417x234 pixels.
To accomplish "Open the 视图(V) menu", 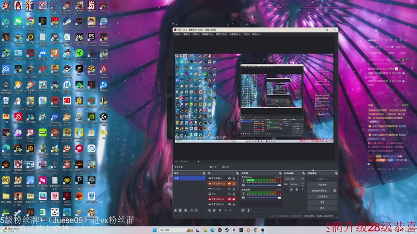I will tap(196, 34).
